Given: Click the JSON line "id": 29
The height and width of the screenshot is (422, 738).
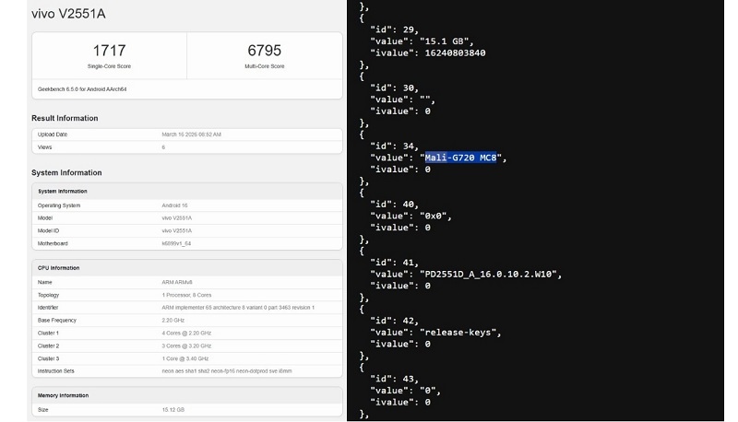Looking at the screenshot, I should click(x=394, y=29).
